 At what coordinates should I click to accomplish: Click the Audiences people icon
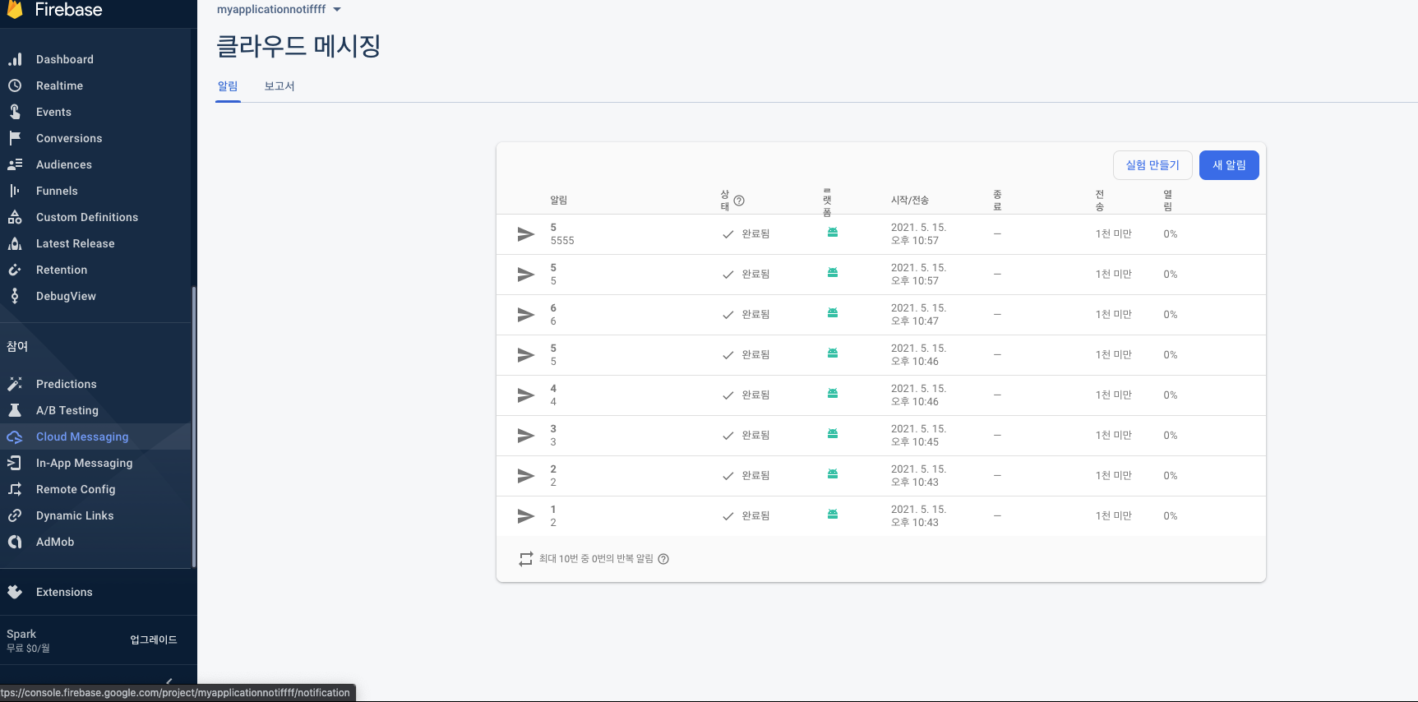(15, 164)
